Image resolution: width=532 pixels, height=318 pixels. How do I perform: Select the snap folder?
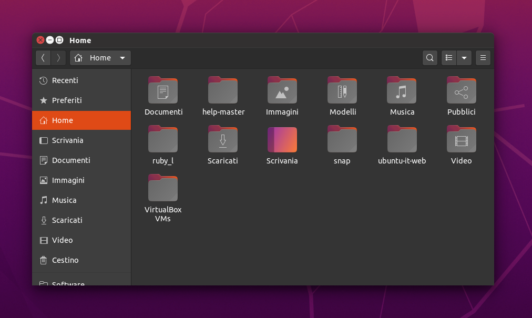342,139
